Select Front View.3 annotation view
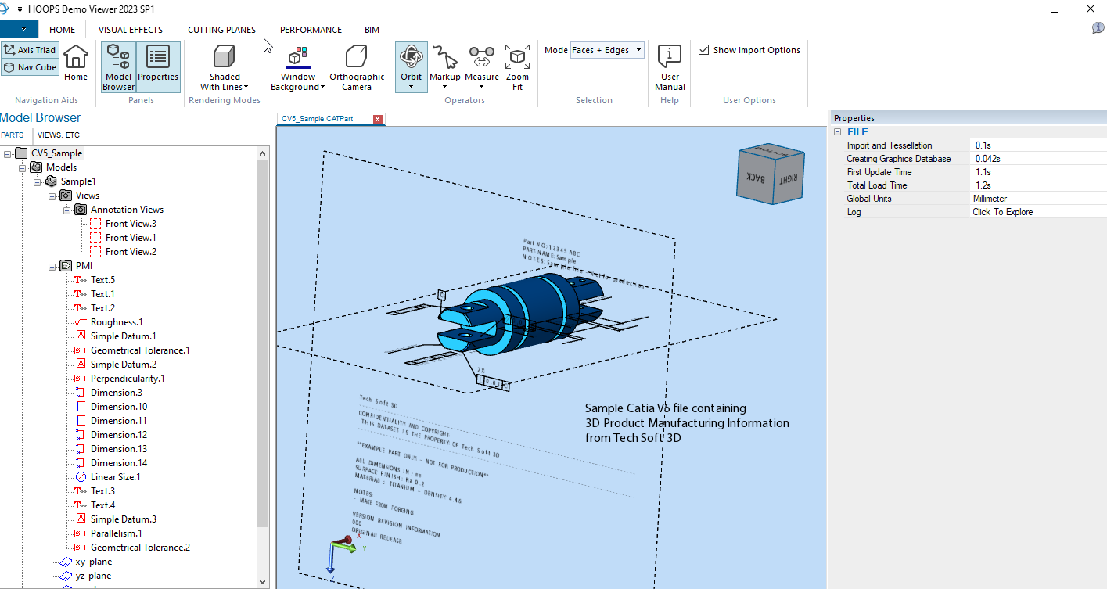Viewport: 1107px width, 589px height. click(131, 224)
